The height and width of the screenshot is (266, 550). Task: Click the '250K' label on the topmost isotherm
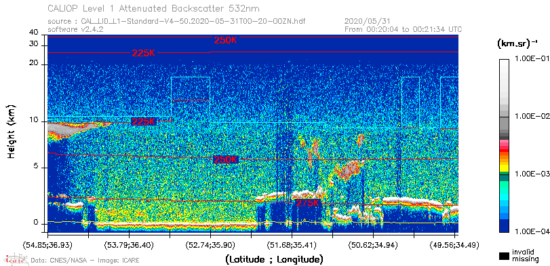click(x=226, y=40)
